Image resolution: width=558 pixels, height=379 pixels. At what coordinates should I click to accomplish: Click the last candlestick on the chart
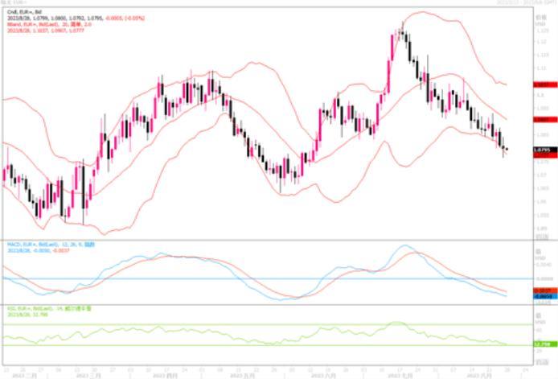tap(506, 148)
